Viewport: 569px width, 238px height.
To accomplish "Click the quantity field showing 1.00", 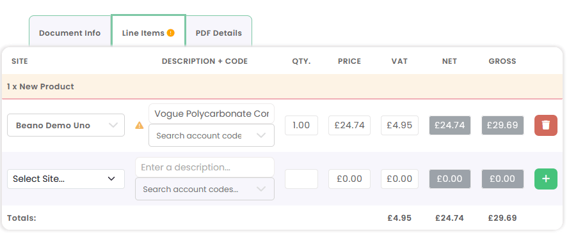I will (301, 125).
